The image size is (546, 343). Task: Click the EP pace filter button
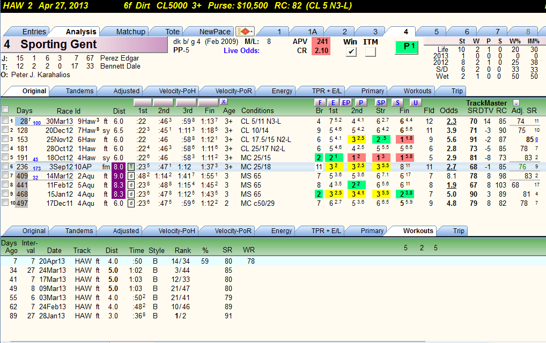[346, 102]
